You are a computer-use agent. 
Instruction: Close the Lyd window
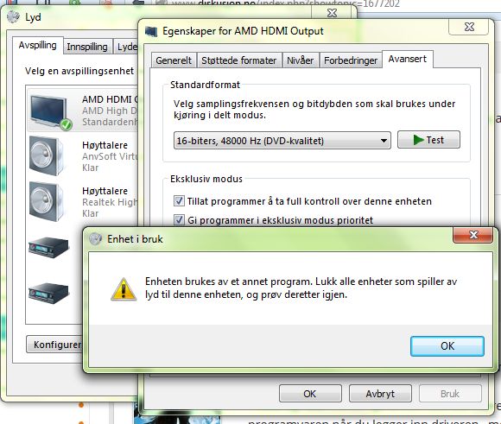[333, 12]
